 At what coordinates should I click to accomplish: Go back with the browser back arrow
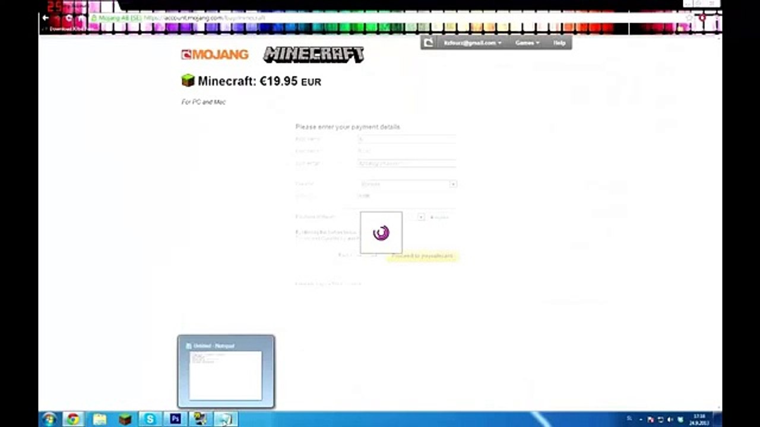click(x=45, y=18)
